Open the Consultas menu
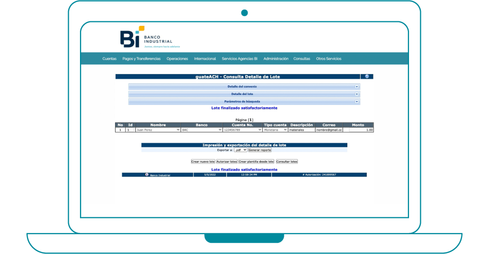Image resolution: width=489 pixels, height=254 pixels. 302,59
